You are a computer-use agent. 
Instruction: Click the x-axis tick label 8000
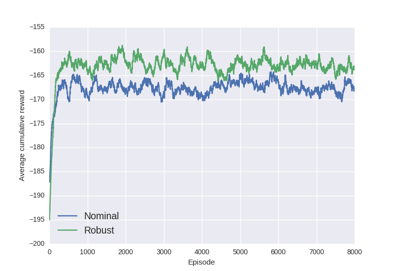(355, 252)
